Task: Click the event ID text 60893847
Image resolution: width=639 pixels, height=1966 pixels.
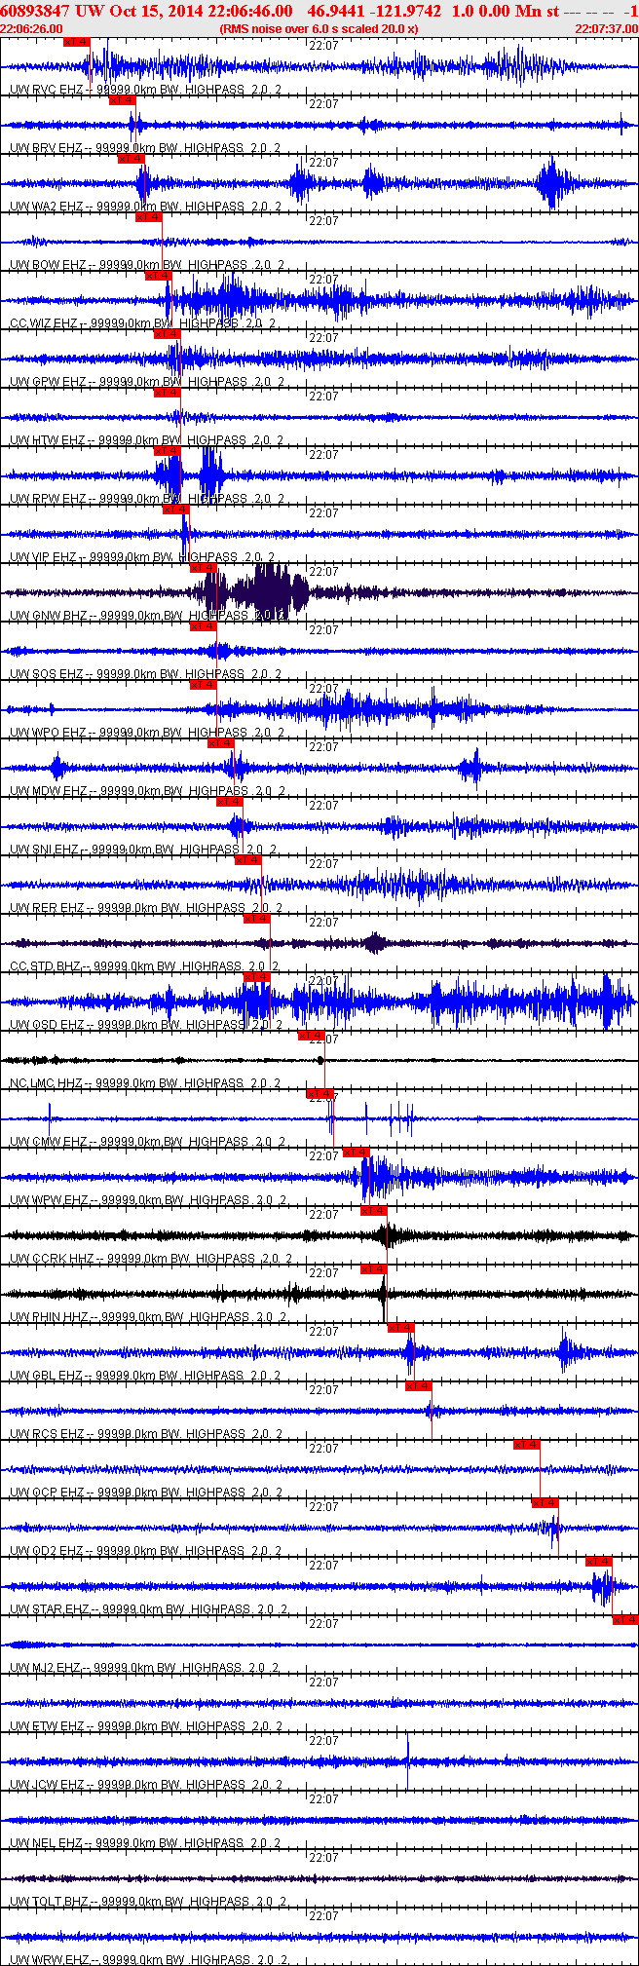Action: point(36,11)
